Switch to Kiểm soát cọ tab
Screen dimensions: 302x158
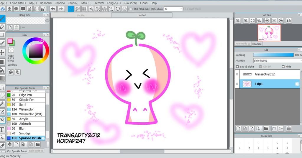click(x=36, y=151)
